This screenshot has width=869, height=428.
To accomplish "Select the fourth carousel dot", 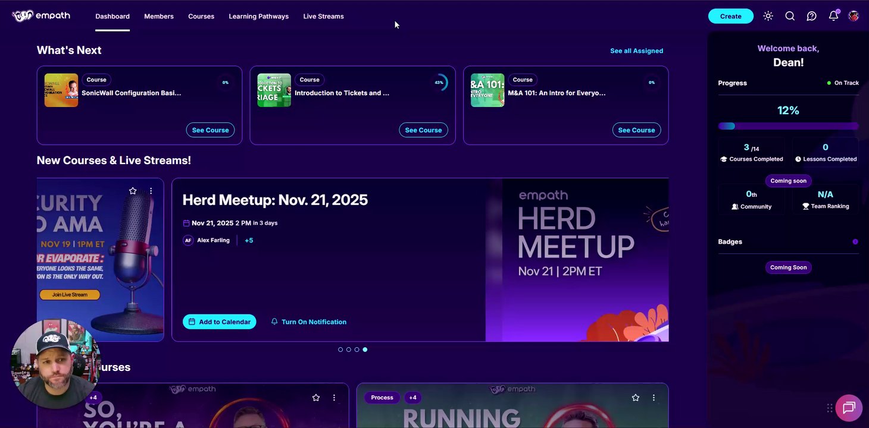I will tap(365, 350).
